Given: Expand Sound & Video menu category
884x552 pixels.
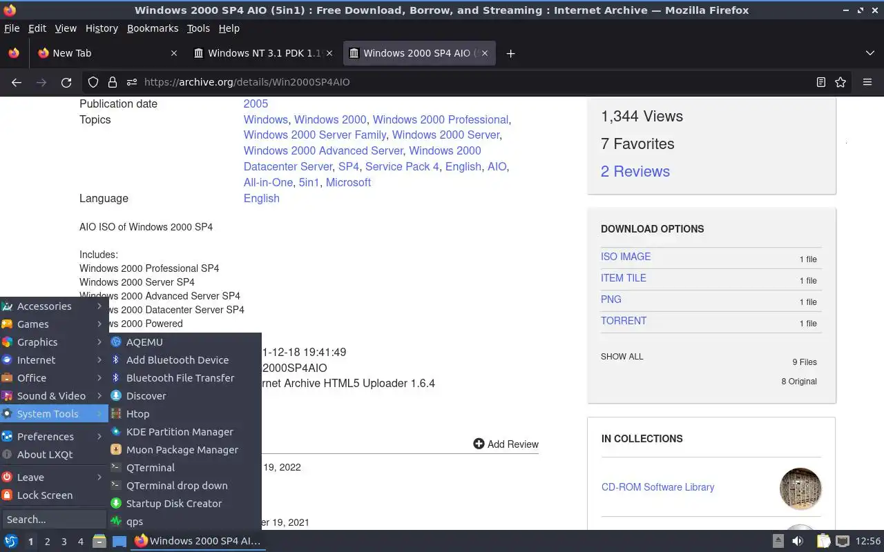Looking at the screenshot, I should (x=53, y=395).
